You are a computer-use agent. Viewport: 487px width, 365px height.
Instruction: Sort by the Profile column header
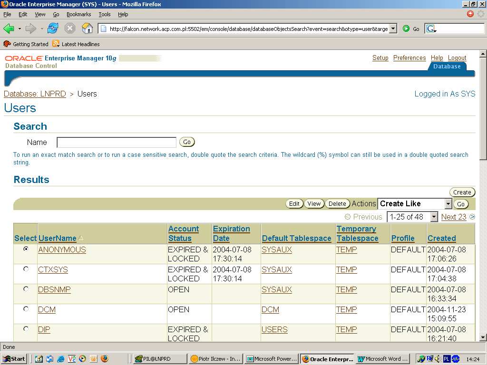pos(403,239)
